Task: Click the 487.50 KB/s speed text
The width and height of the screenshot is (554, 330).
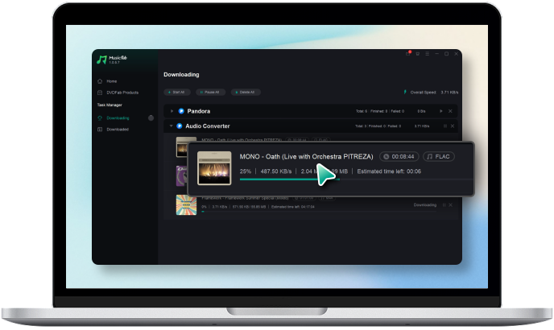Action: [276, 171]
